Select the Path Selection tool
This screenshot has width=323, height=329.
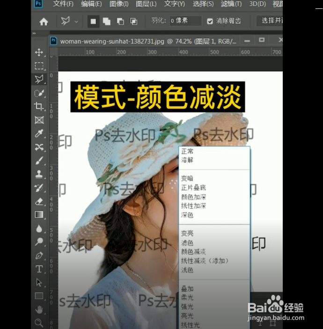[39, 283]
